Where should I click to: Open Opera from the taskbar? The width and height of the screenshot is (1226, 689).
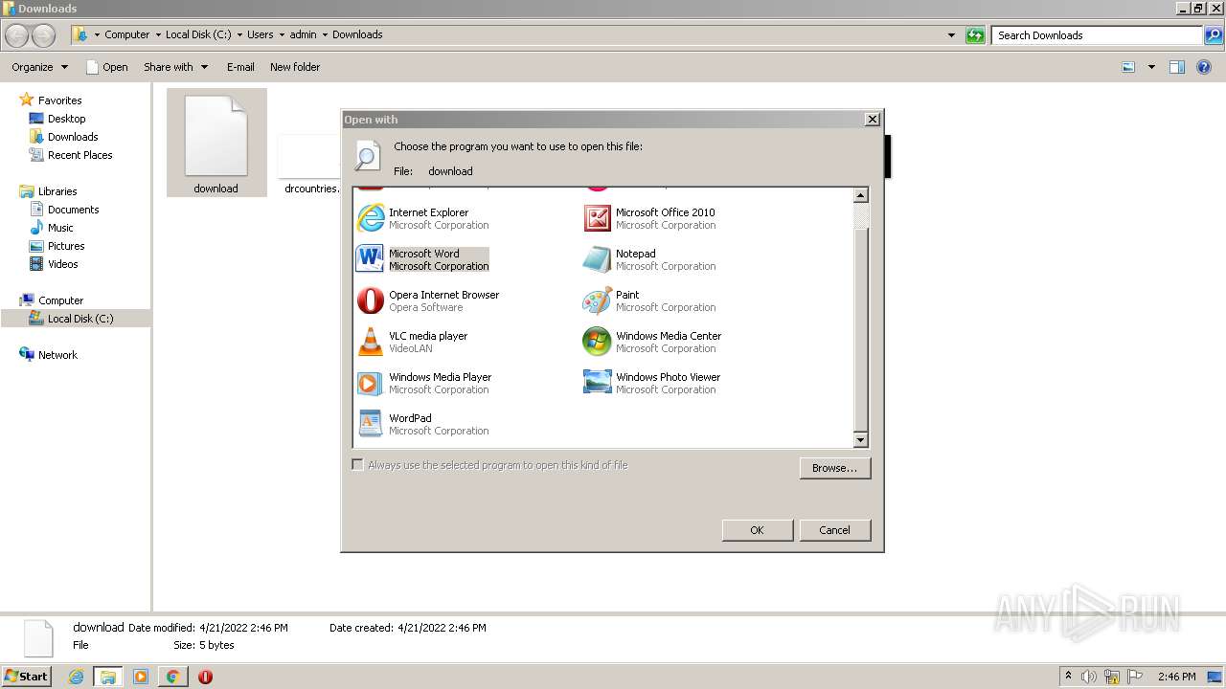pos(205,677)
